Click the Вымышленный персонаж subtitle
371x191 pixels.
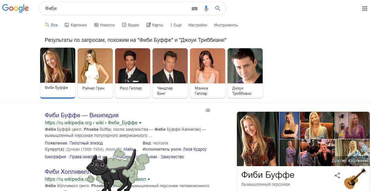coord(266,185)
